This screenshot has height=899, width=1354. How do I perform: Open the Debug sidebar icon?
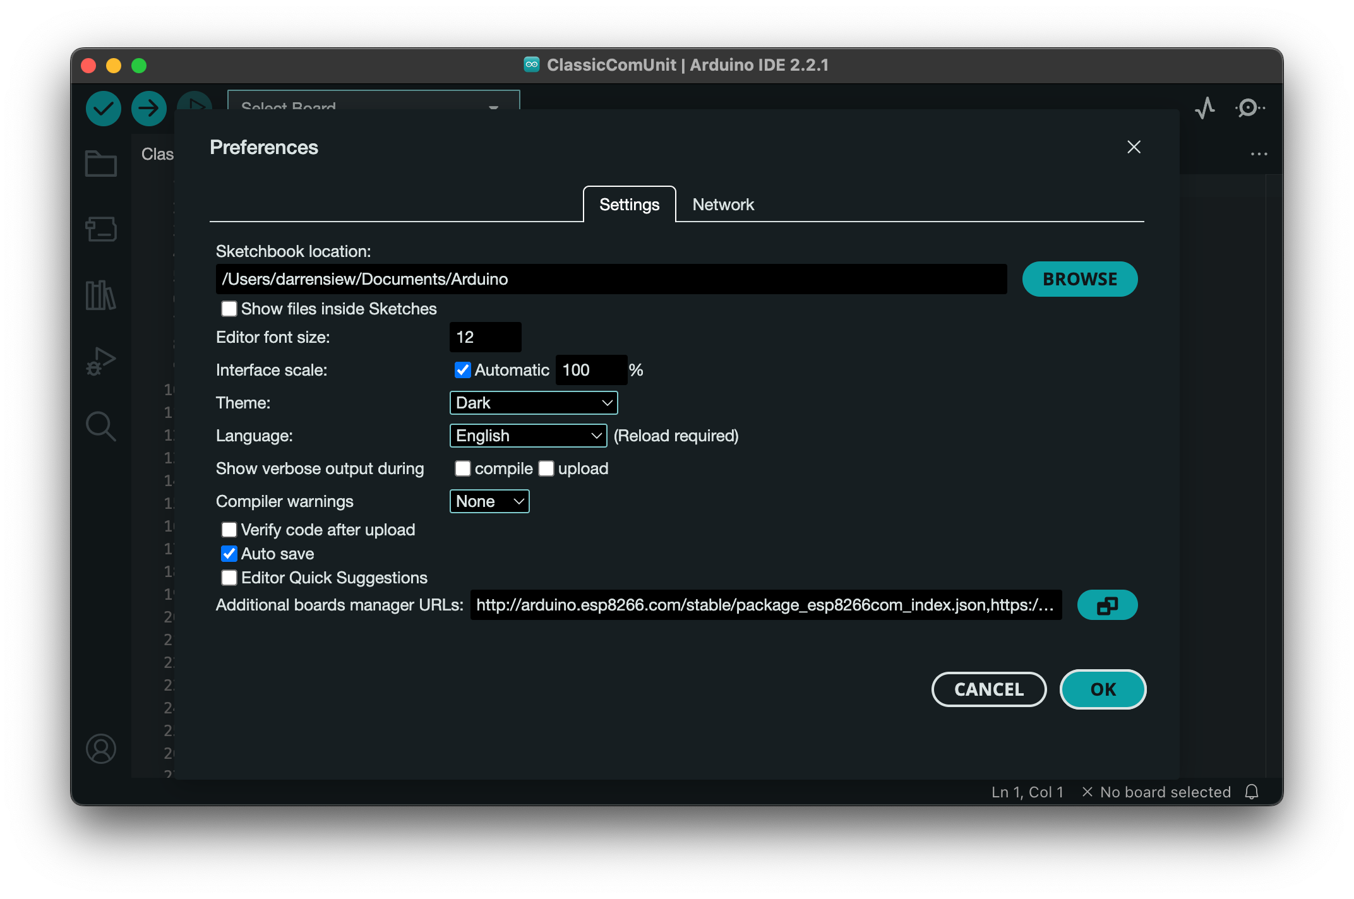[101, 361]
